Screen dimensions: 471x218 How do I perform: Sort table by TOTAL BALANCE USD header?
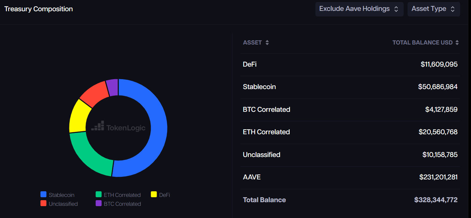tap(422, 43)
